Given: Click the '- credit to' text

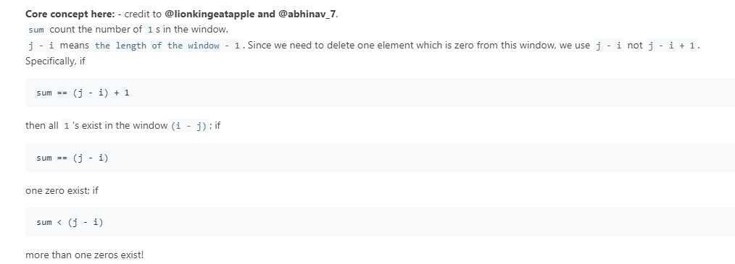Looking at the screenshot, I should (x=140, y=14).
